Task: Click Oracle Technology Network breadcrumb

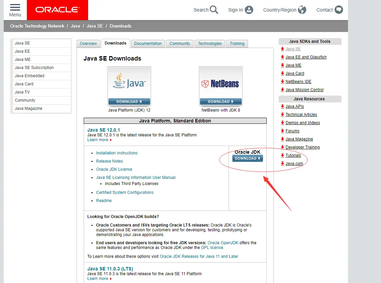Action: click(37, 26)
